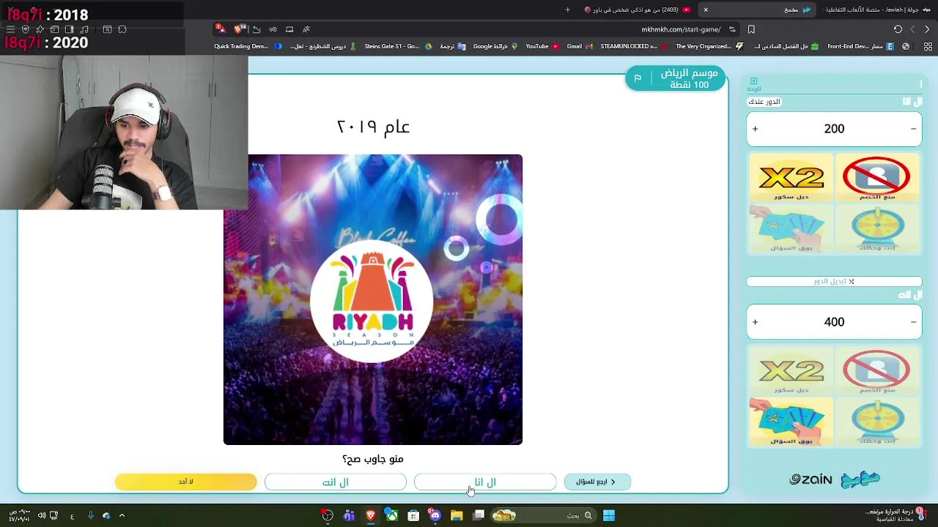
Task: Open Microsoft Teams icon on taskbar
Action: point(349,515)
